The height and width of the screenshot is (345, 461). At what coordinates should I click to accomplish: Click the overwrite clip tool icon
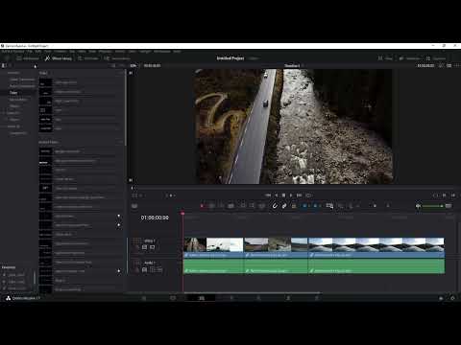(252, 206)
